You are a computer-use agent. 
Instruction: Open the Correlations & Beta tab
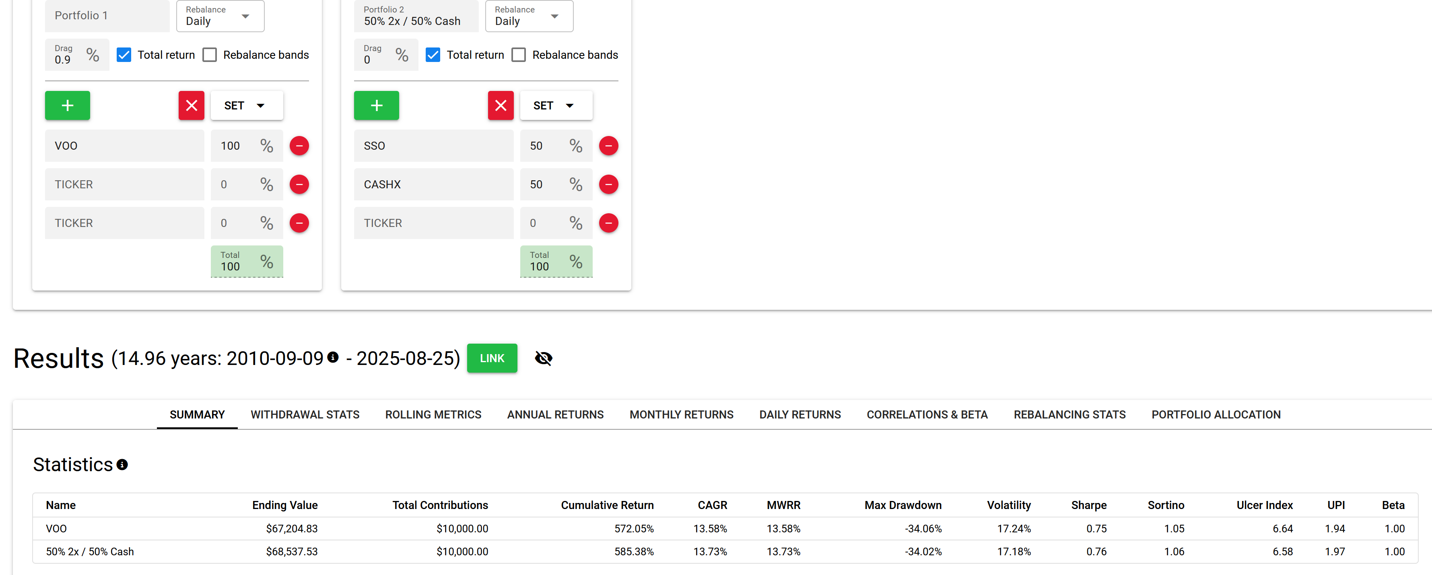(927, 414)
